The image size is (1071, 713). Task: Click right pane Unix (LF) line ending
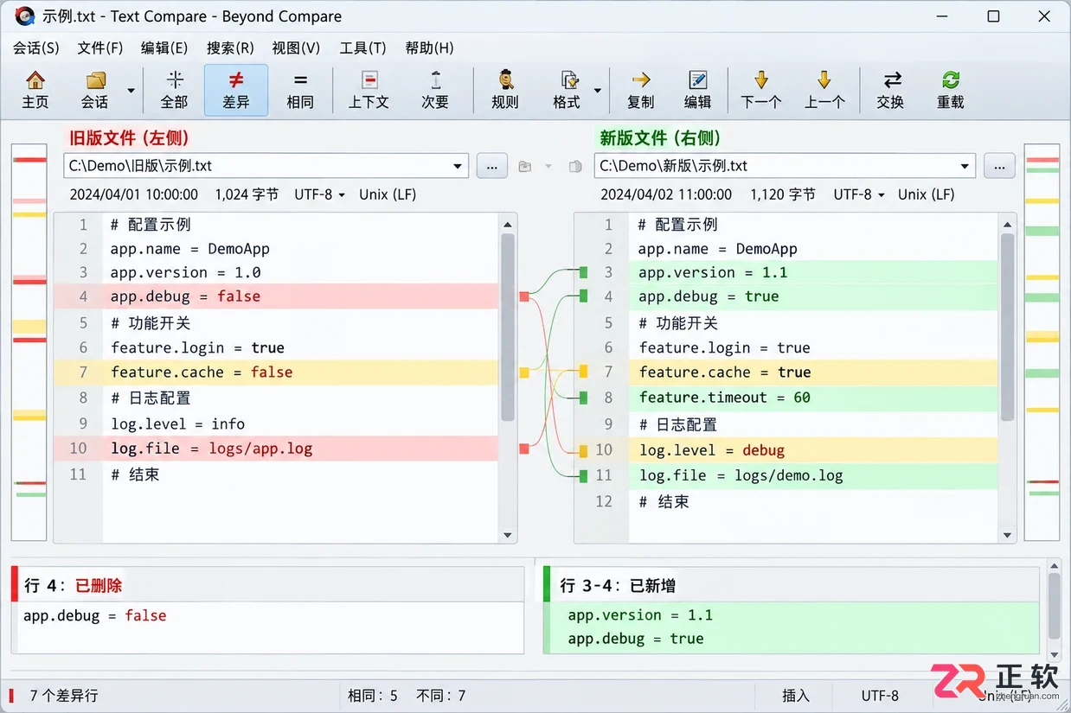point(927,194)
